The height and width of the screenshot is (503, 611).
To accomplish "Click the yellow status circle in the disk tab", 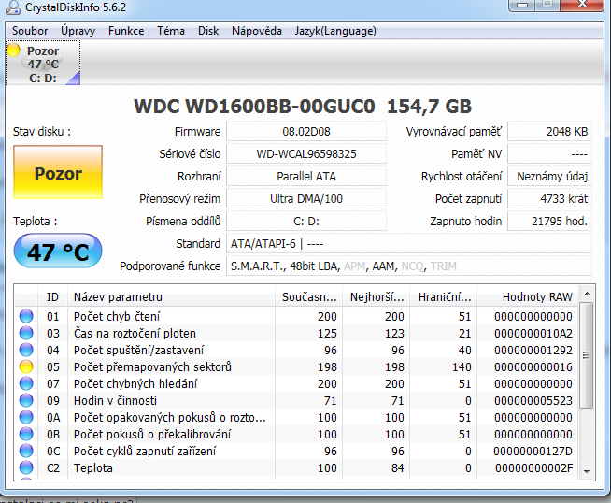I will tap(14, 50).
